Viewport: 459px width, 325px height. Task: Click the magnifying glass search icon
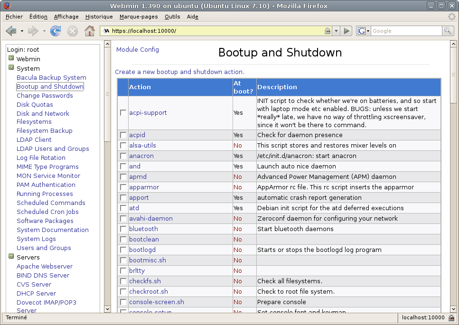(447, 31)
